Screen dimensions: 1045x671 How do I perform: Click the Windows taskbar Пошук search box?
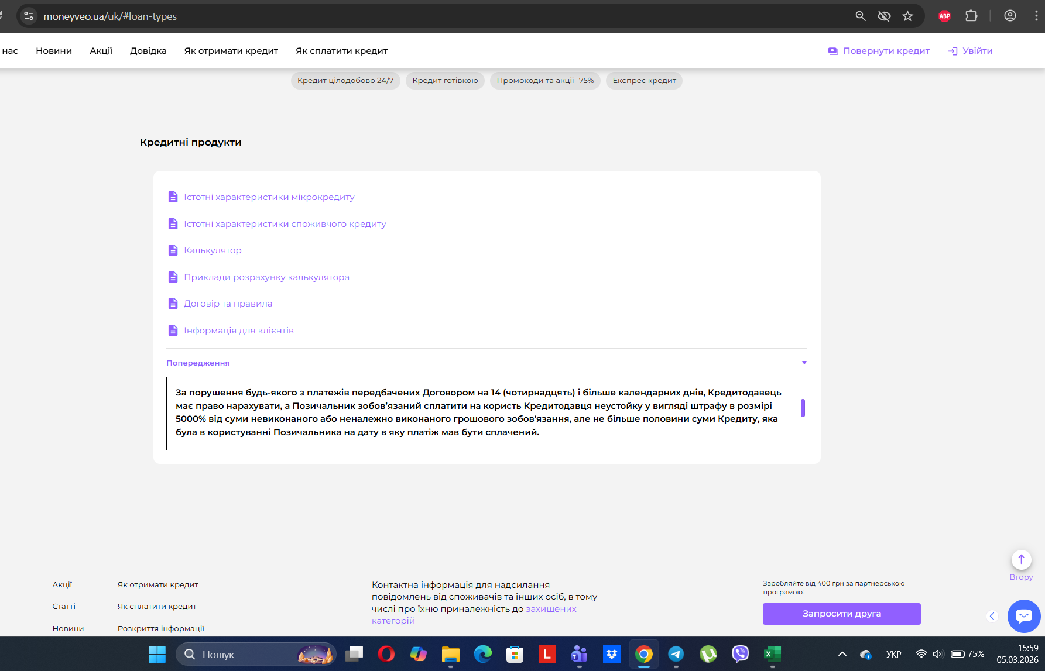coord(256,654)
